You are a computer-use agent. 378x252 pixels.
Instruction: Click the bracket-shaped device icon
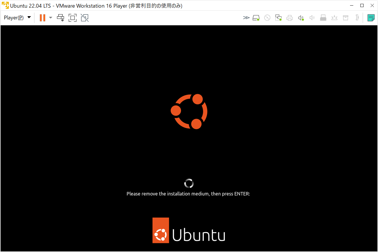357,18
